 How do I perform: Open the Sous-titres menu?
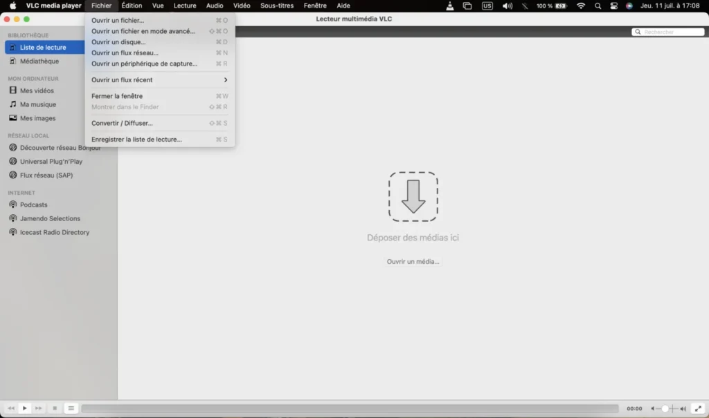(x=277, y=6)
